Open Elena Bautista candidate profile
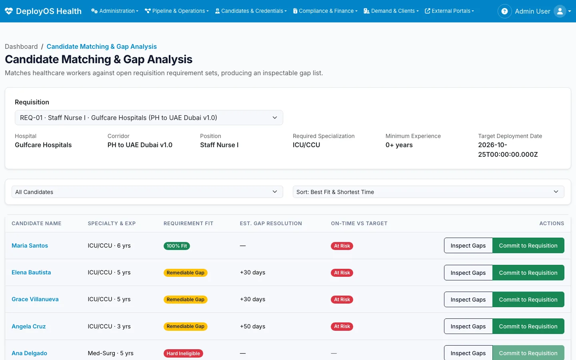The image size is (576, 360). click(x=31, y=272)
